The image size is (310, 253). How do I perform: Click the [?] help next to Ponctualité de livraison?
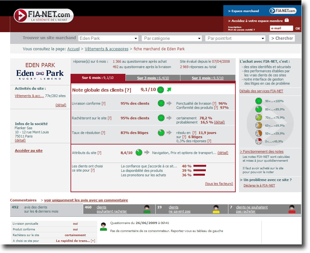click(214, 103)
